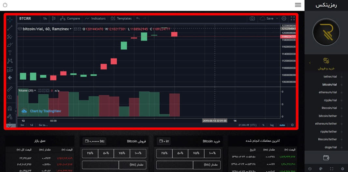Select the litecoin/rial market
Viewport: 348px width, 172px height.
click(329, 108)
